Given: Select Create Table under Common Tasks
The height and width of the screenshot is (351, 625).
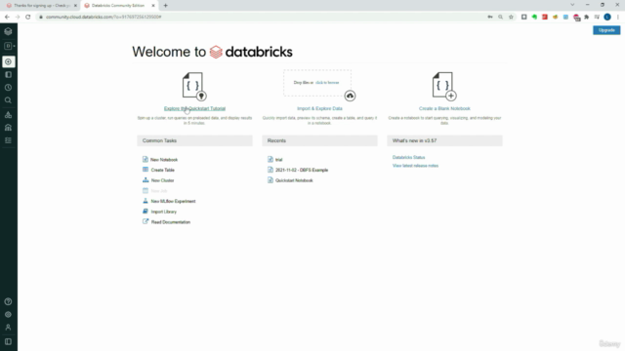Looking at the screenshot, I should pos(163,170).
